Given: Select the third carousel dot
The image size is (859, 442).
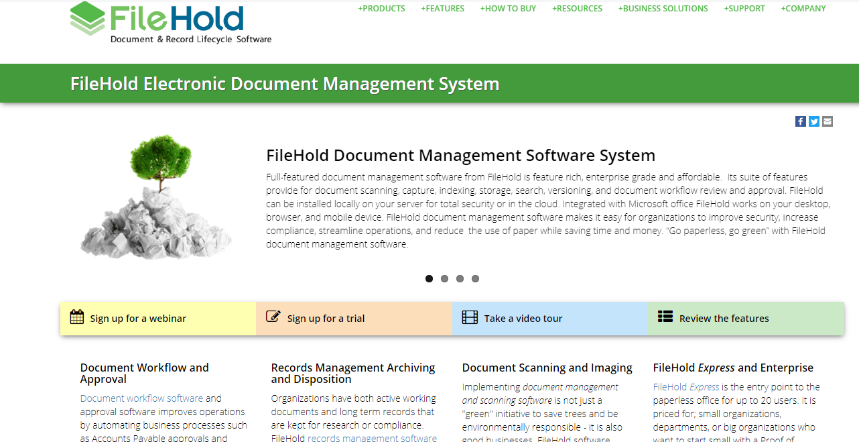Looking at the screenshot, I should pyautogui.click(x=460, y=278).
